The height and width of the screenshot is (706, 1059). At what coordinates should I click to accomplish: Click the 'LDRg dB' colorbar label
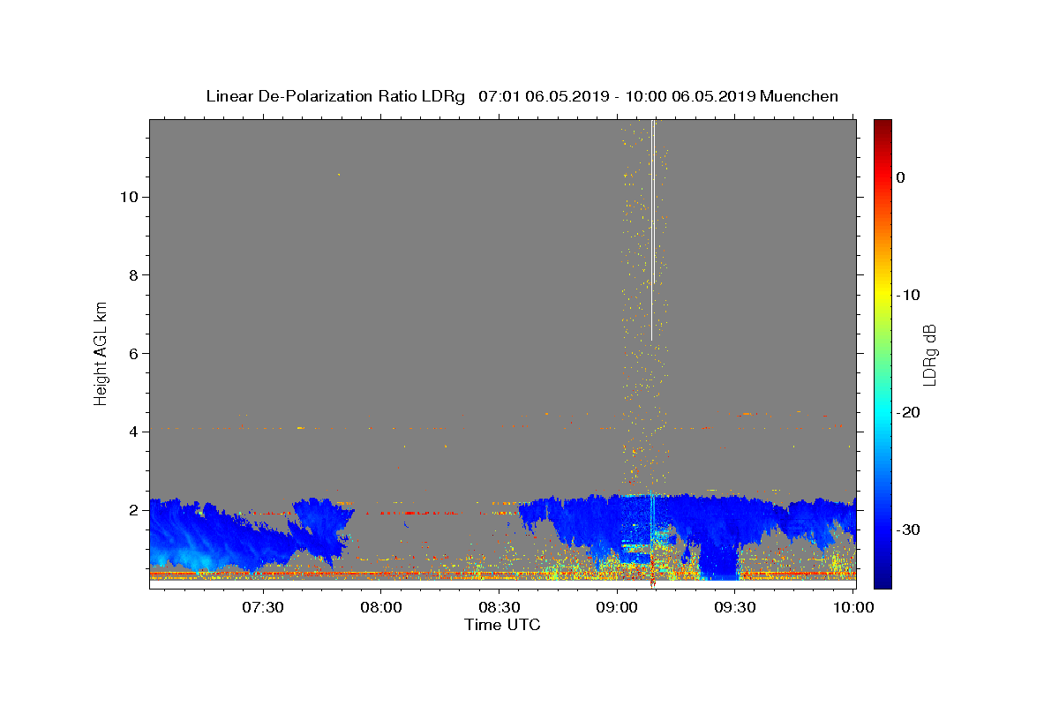tap(928, 354)
